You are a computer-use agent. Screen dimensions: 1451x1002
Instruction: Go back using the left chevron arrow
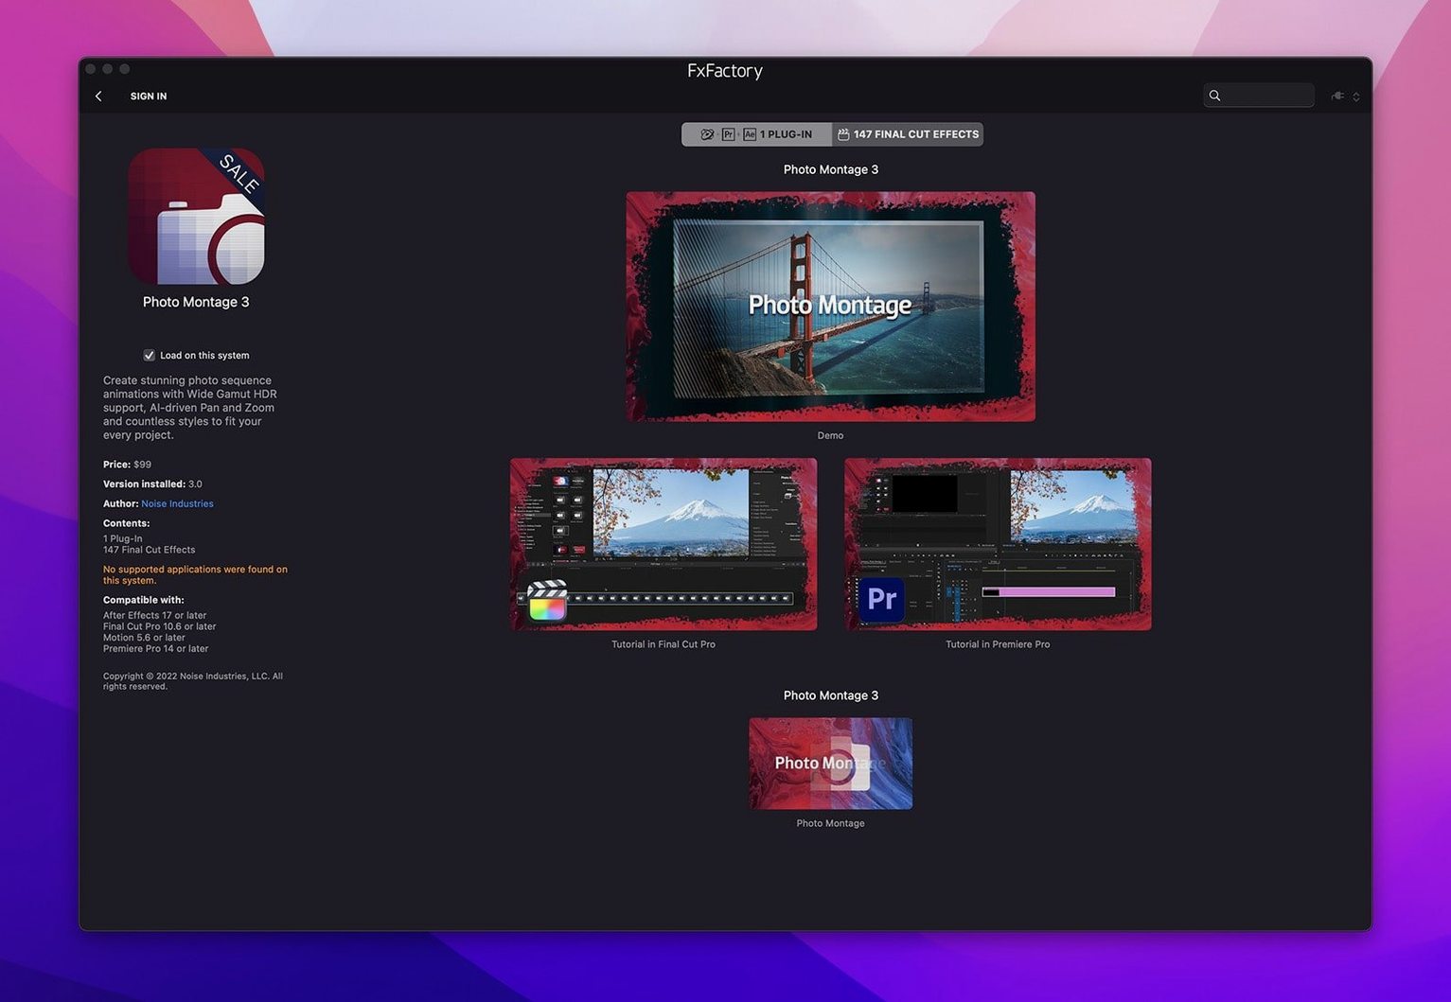coord(98,97)
